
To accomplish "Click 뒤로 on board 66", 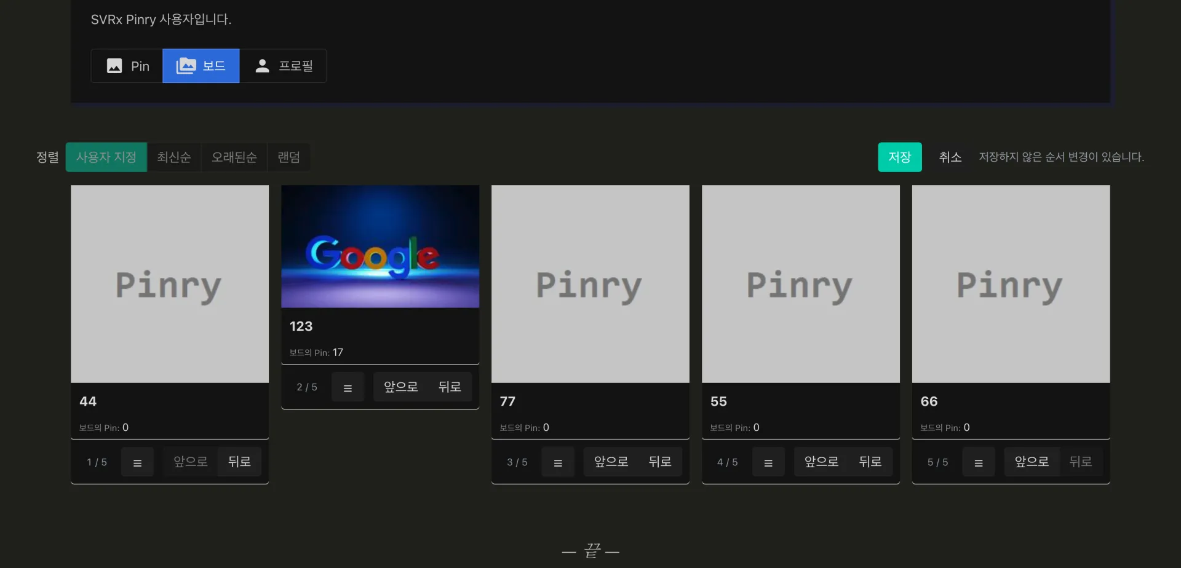I will (x=1081, y=462).
